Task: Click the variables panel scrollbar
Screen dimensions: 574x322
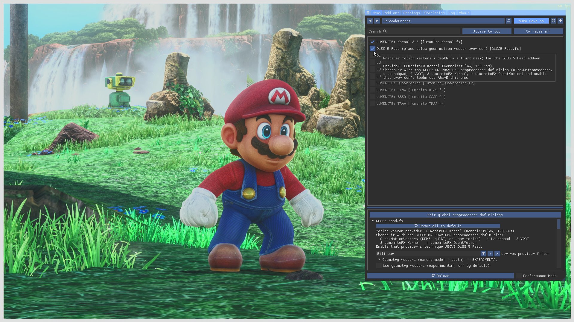Action: (x=559, y=224)
